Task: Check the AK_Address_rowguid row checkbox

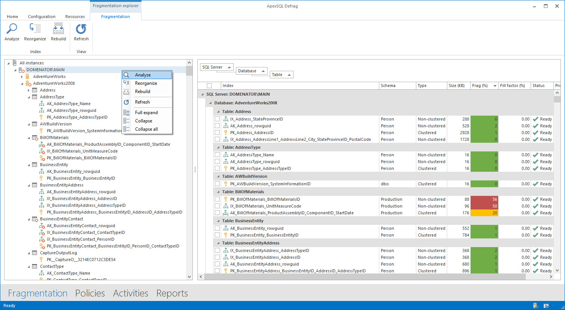Action: click(x=217, y=126)
